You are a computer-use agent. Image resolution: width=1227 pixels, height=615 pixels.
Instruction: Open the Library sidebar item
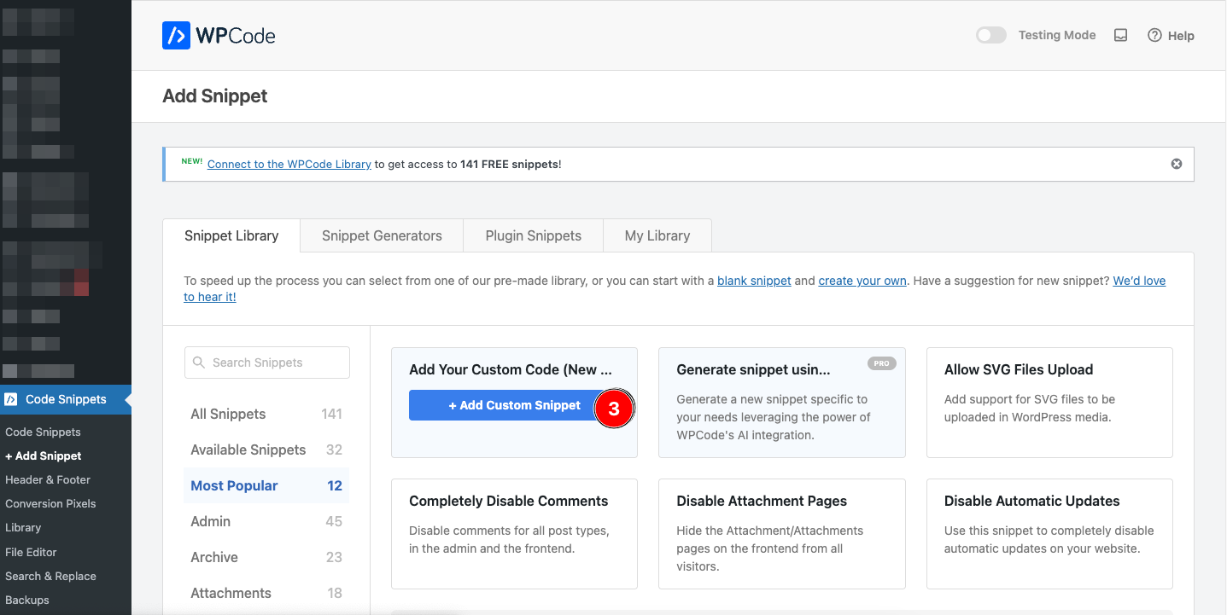pos(23,527)
